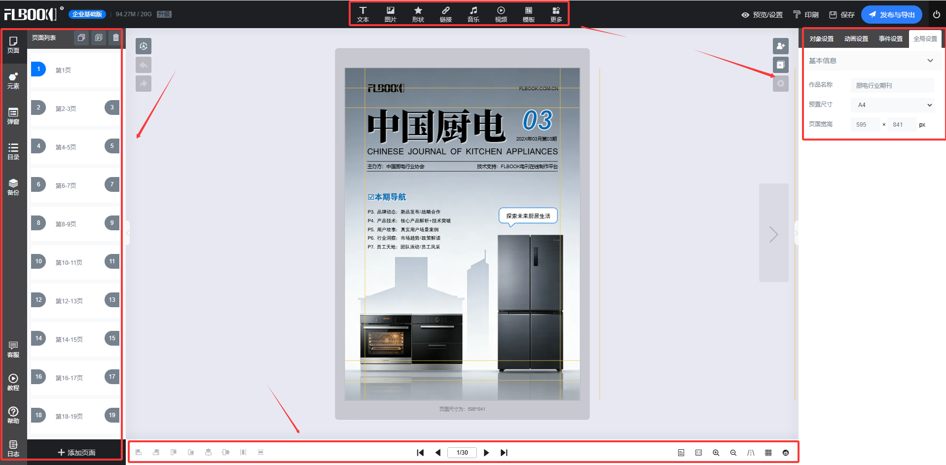The image size is (946, 465).
Task: Switch to the 对象设置 tab
Action: coord(821,39)
